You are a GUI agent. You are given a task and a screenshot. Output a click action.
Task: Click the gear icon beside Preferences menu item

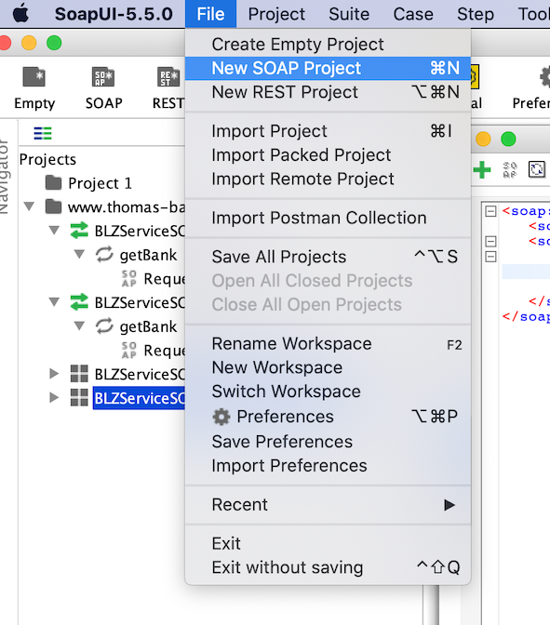pos(221,417)
